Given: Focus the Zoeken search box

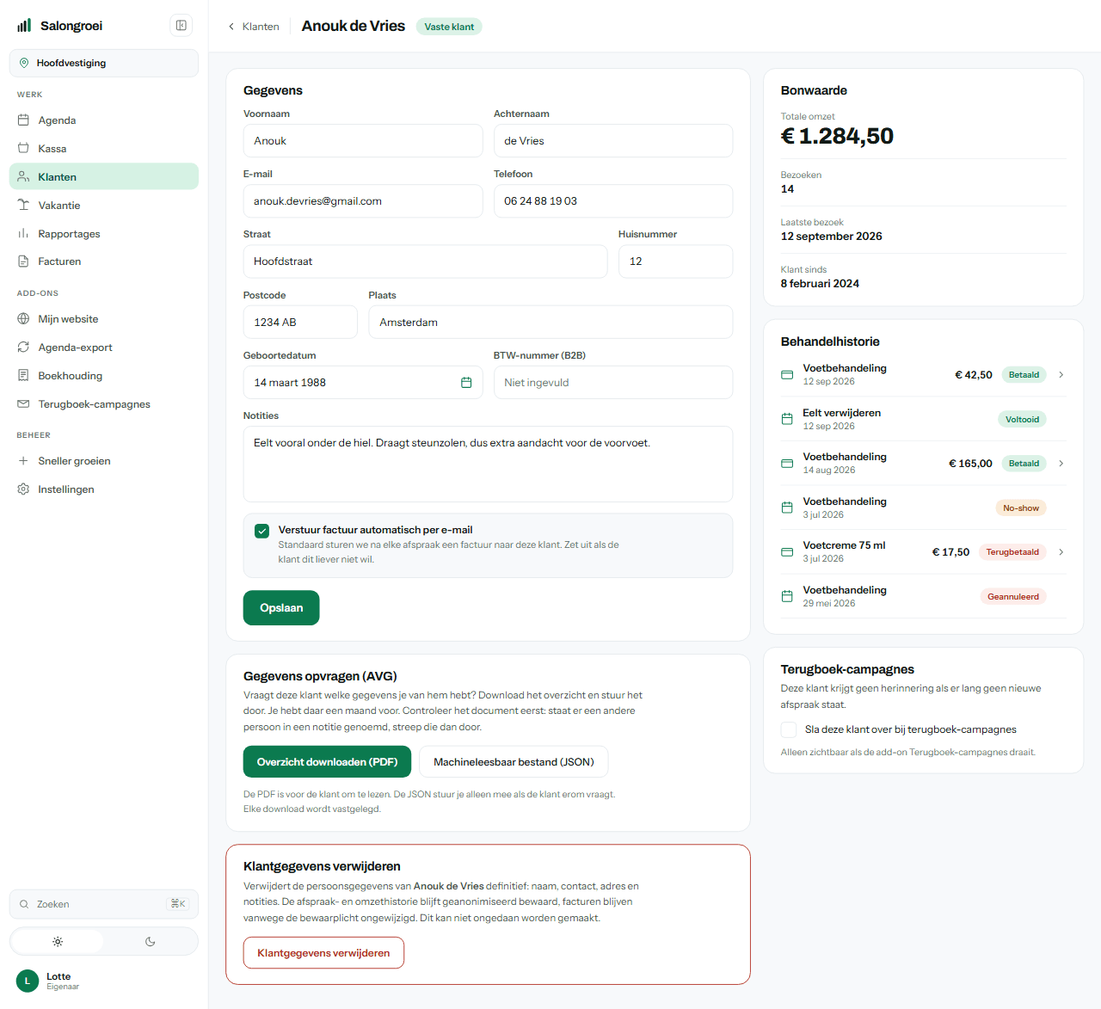Looking at the screenshot, I should (x=104, y=904).
